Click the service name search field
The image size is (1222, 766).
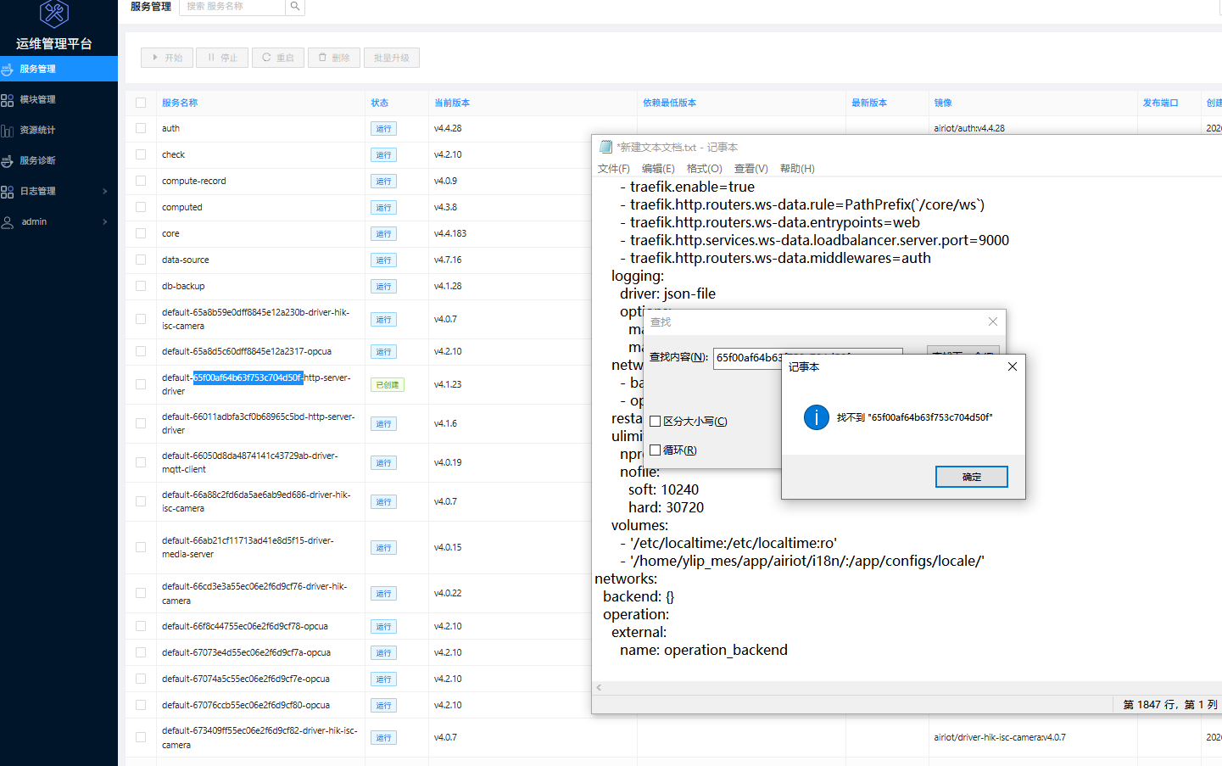click(232, 6)
